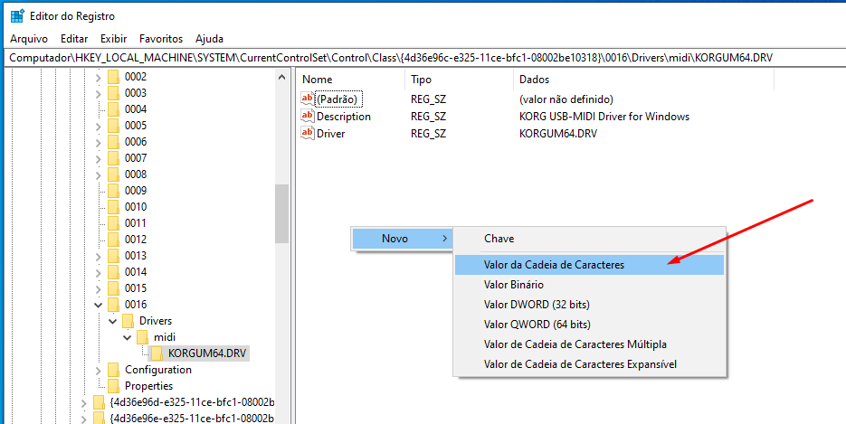846x424 pixels.
Task: Click the string icon beside Description value
Action: [308, 117]
